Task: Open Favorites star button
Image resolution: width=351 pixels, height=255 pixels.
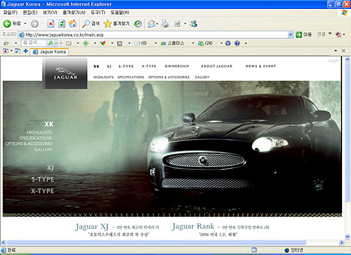Action: 107,24
